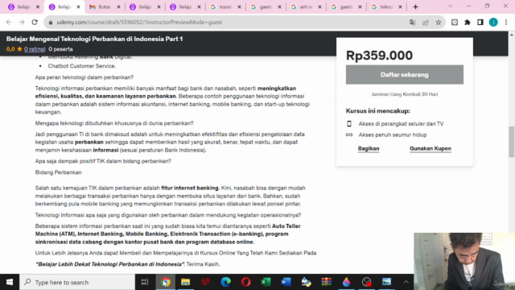The image size is (515, 290).
Task: Click Bagikan link
Action: click(369, 148)
